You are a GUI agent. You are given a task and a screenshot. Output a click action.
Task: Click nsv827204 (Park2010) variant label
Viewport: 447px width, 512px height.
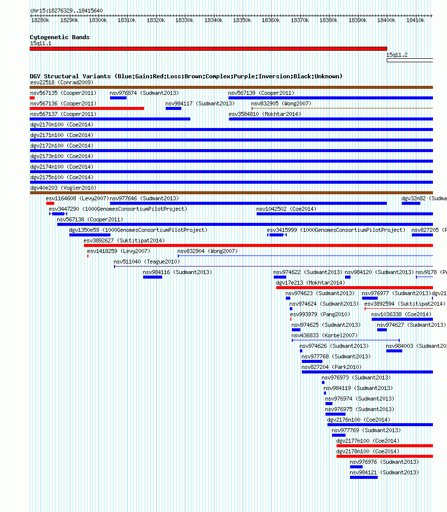pyautogui.click(x=331, y=367)
